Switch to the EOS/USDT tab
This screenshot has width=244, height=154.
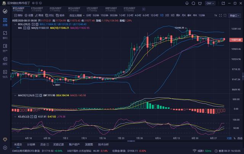56,9
